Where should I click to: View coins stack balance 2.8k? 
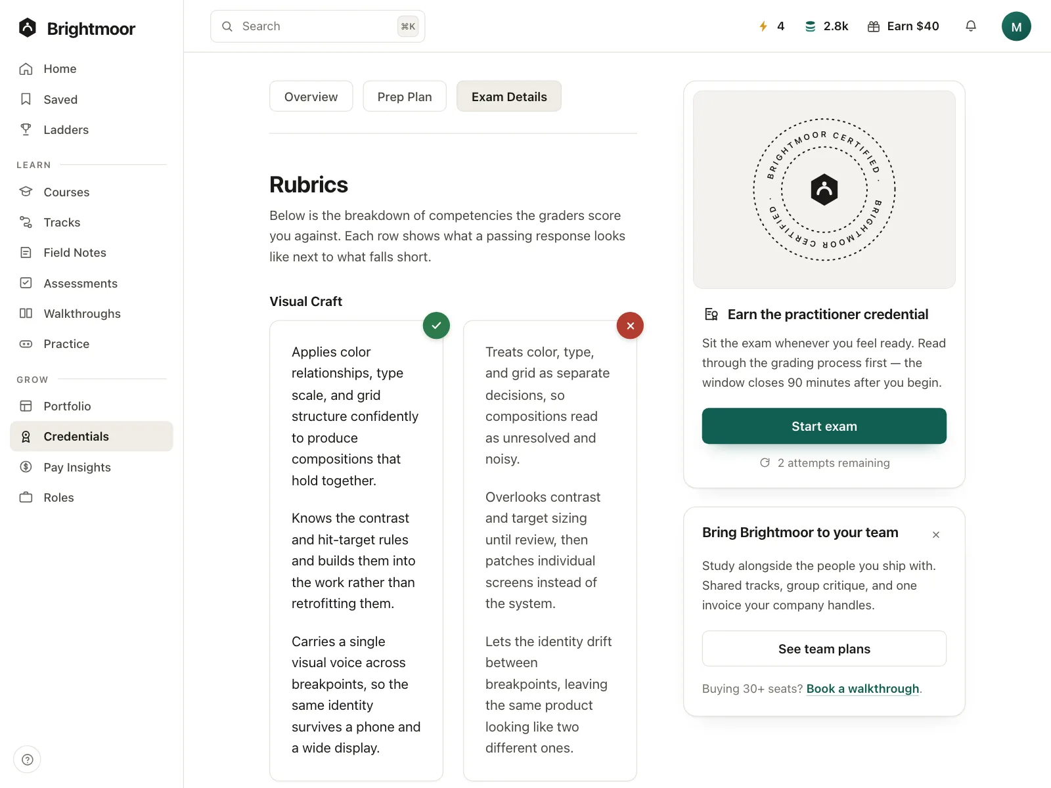(x=826, y=26)
